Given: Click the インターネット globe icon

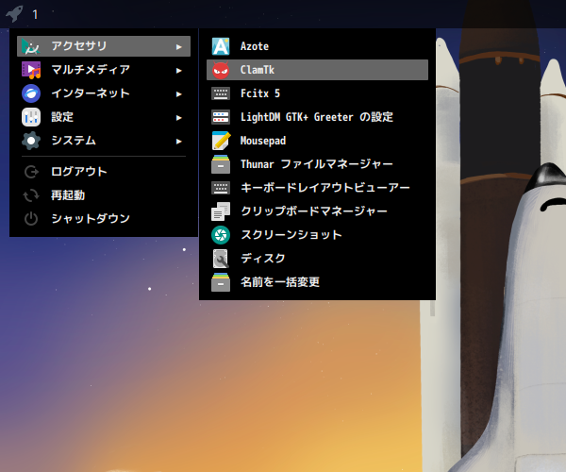Looking at the screenshot, I should pyautogui.click(x=31, y=93).
